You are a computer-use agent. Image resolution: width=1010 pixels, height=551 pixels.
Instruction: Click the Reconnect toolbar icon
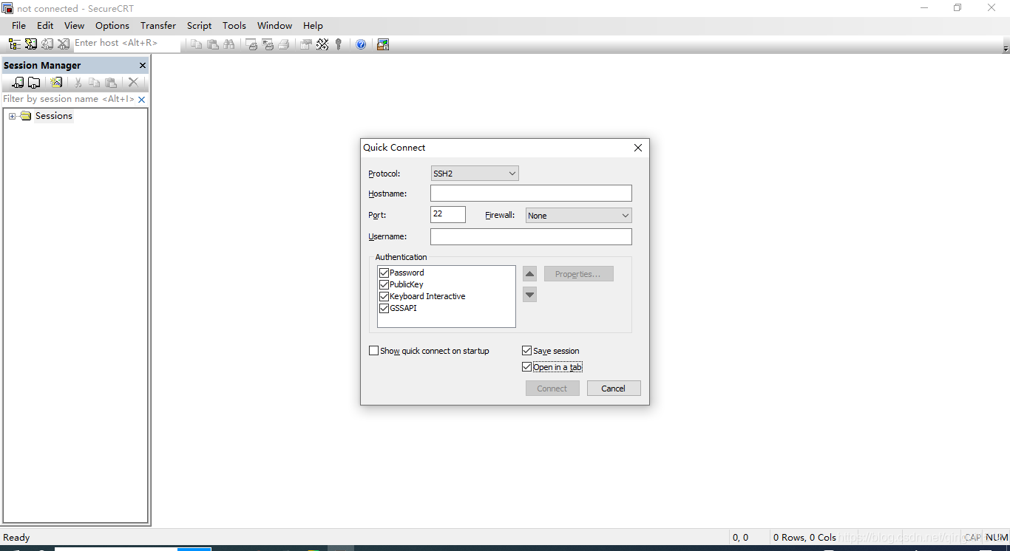(x=47, y=44)
